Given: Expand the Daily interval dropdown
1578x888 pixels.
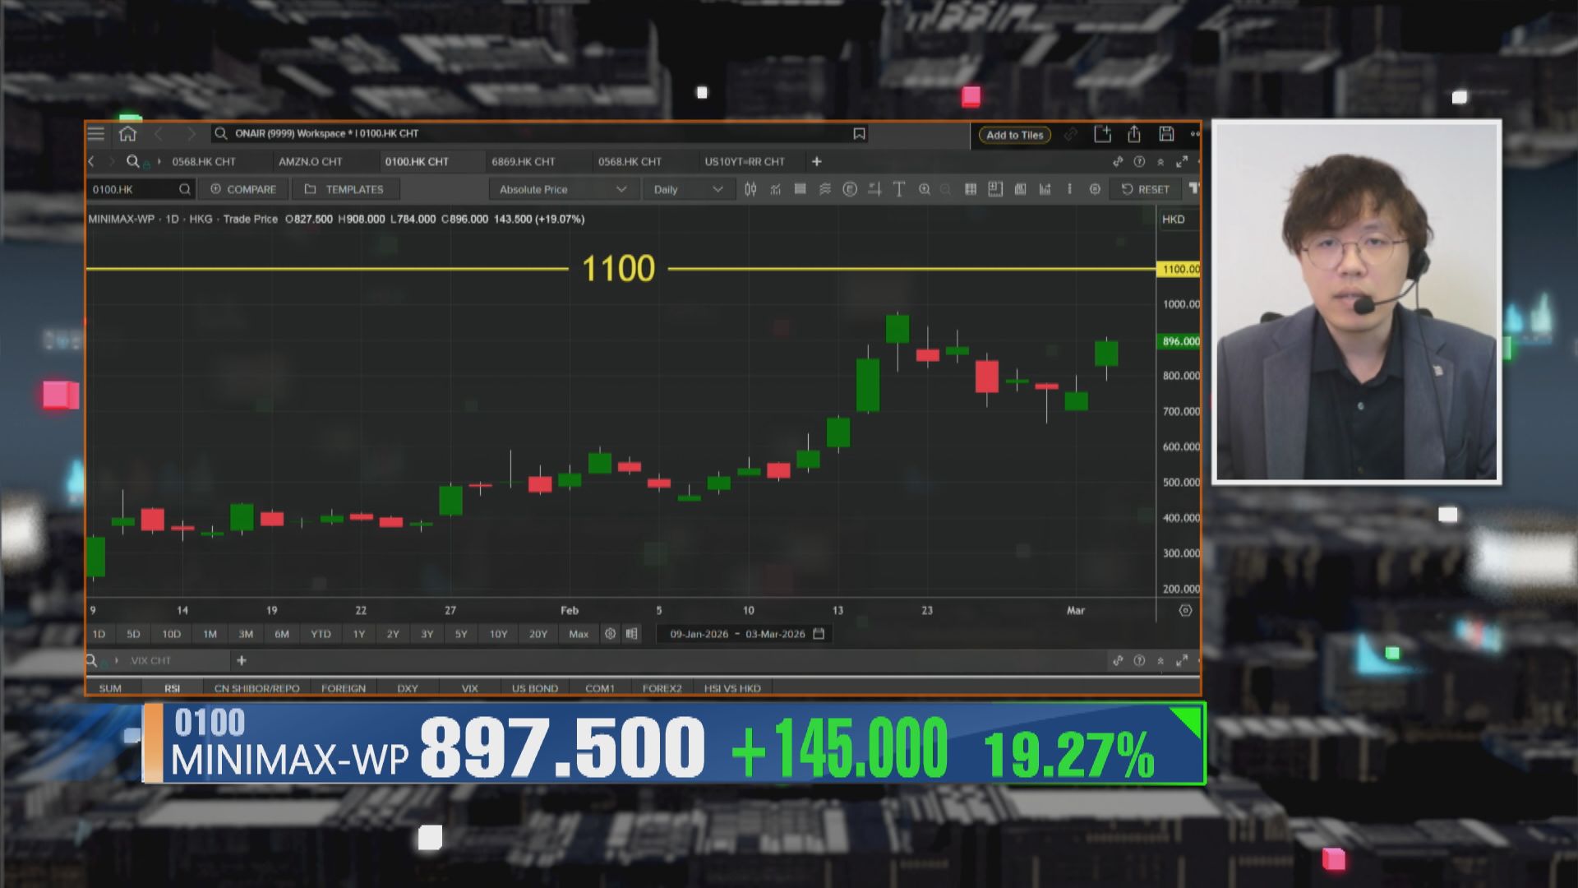Looking at the screenshot, I should click(x=687, y=189).
